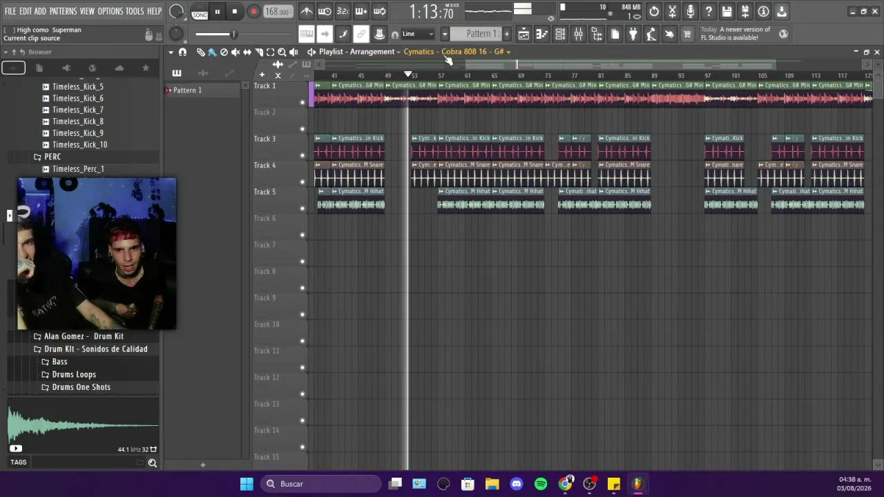The width and height of the screenshot is (884, 497).
Task: Select the Paint brush tool in playlist
Action: click(x=212, y=52)
